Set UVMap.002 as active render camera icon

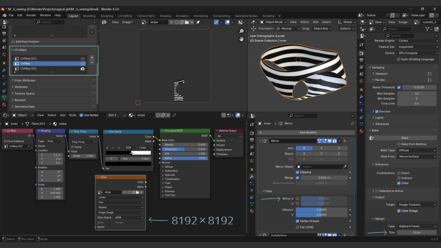83,68
